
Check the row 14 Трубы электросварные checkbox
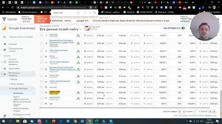click(41, 82)
